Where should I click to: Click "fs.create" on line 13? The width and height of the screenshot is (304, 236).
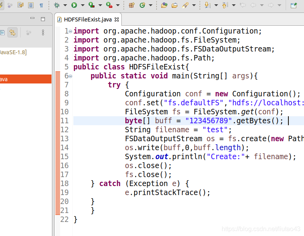coord(247,139)
